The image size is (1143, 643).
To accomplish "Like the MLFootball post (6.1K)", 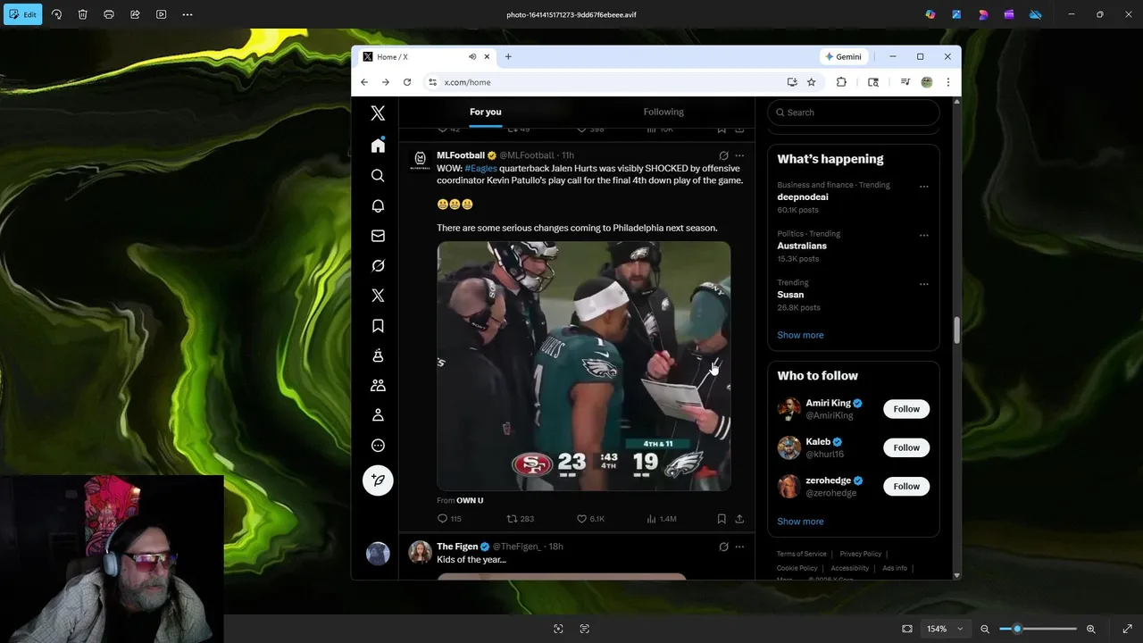I will pos(590,519).
